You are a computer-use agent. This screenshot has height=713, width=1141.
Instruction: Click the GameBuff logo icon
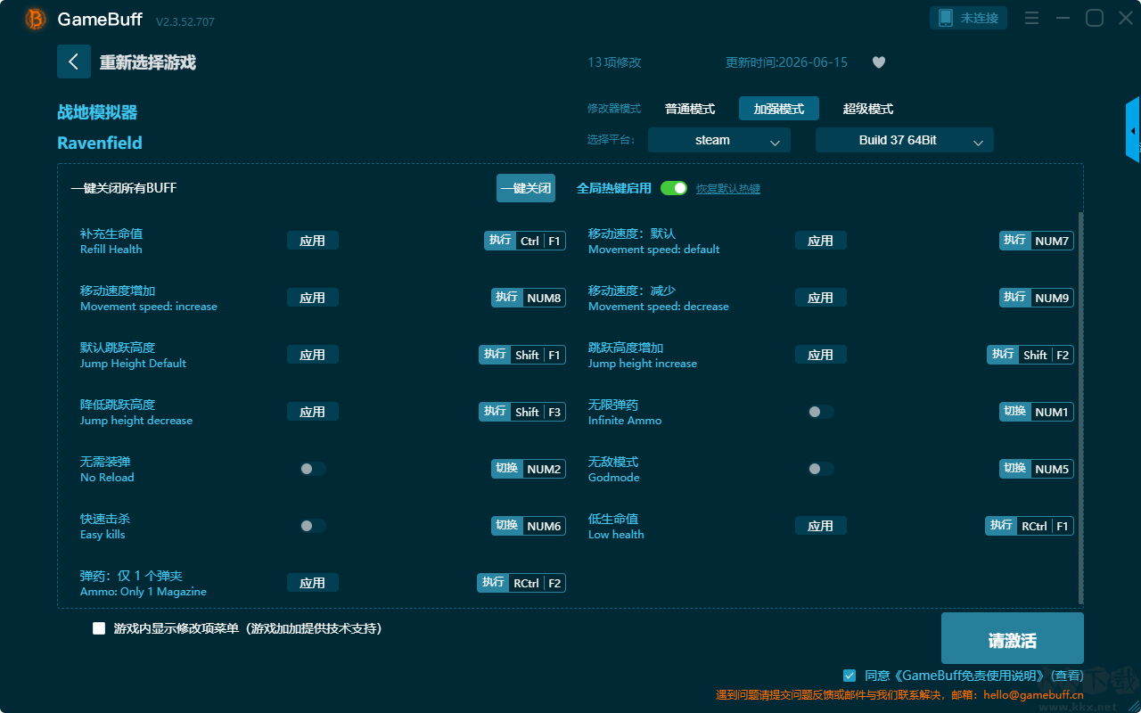(x=36, y=19)
